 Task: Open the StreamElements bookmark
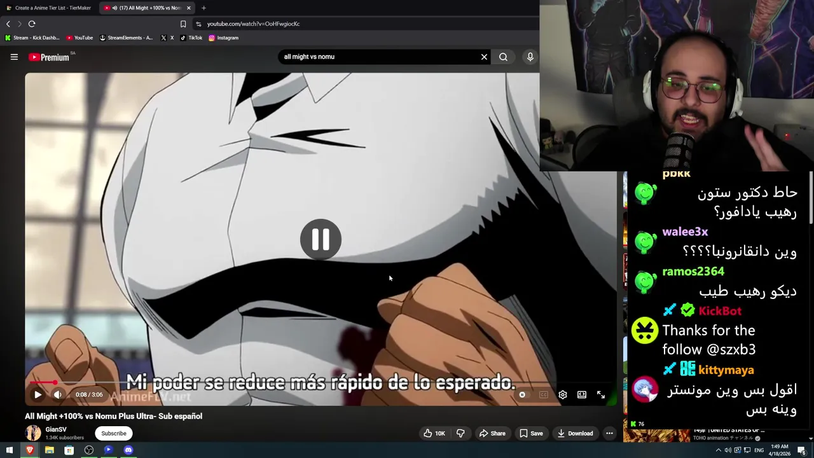coord(126,38)
